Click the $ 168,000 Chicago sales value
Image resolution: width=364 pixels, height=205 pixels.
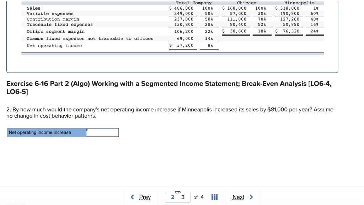234,8
